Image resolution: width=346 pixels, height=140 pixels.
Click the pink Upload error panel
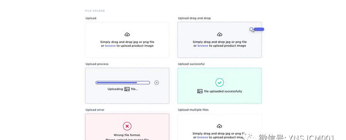click(x=127, y=127)
